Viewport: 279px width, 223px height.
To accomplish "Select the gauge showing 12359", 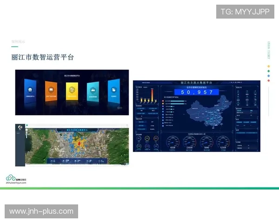I will click(x=223, y=143).
